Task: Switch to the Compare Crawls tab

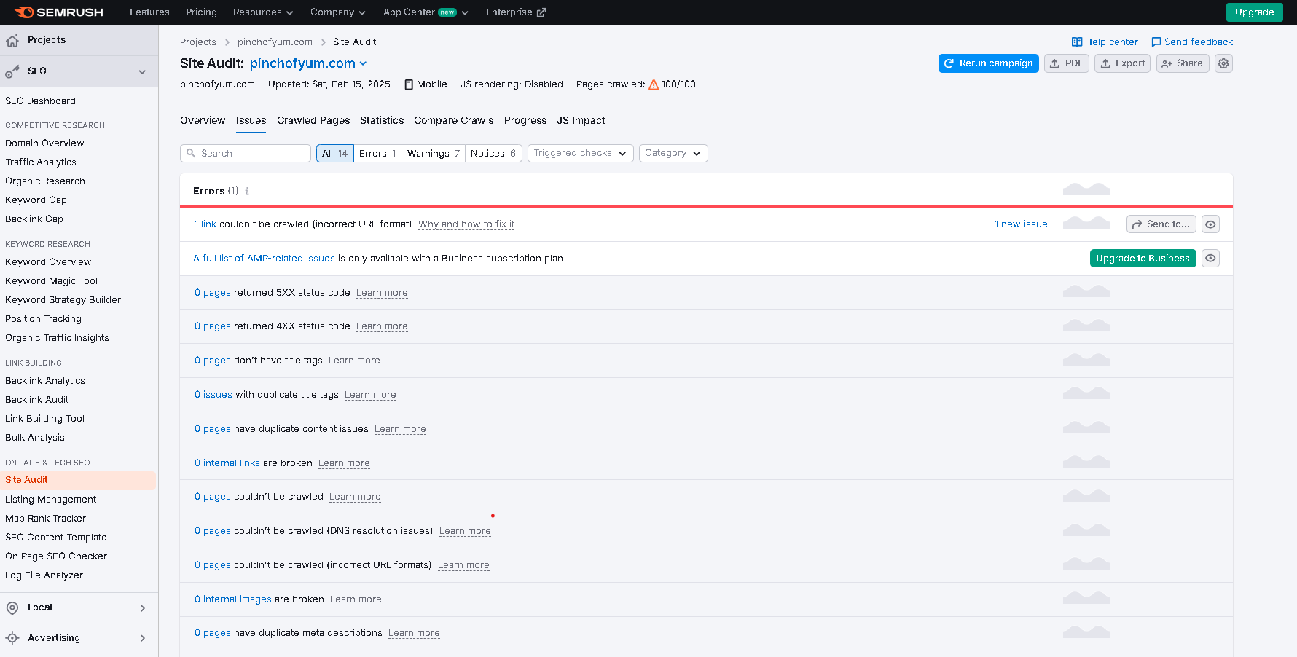Action: point(453,121)
